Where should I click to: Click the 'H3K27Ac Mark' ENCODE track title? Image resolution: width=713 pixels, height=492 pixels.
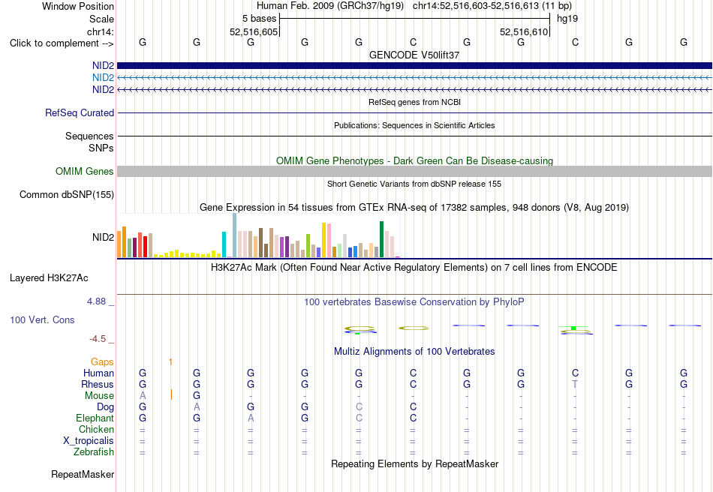coord(414,267)
